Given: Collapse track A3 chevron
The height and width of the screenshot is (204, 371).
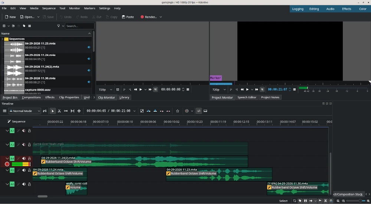Looking at the screenshot, I should coord(7,145).
